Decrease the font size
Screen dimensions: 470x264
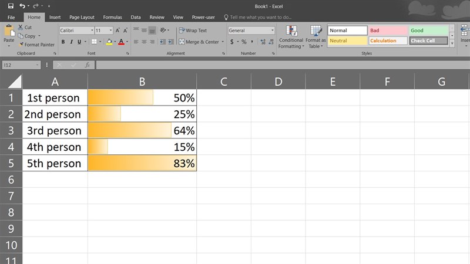tap(125, 31)
